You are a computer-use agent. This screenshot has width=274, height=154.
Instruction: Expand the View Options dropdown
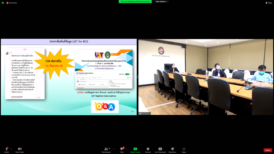(161, 1)
